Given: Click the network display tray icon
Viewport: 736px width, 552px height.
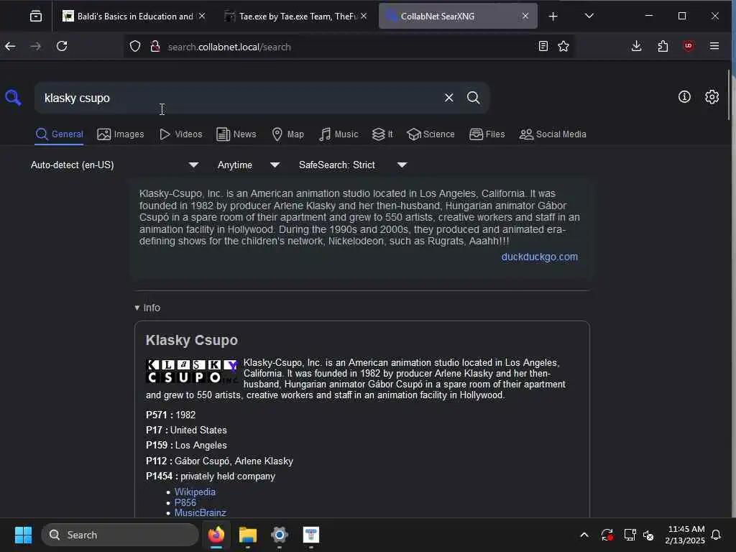Looking at the screenshot, I should click(x=630, y=535).
